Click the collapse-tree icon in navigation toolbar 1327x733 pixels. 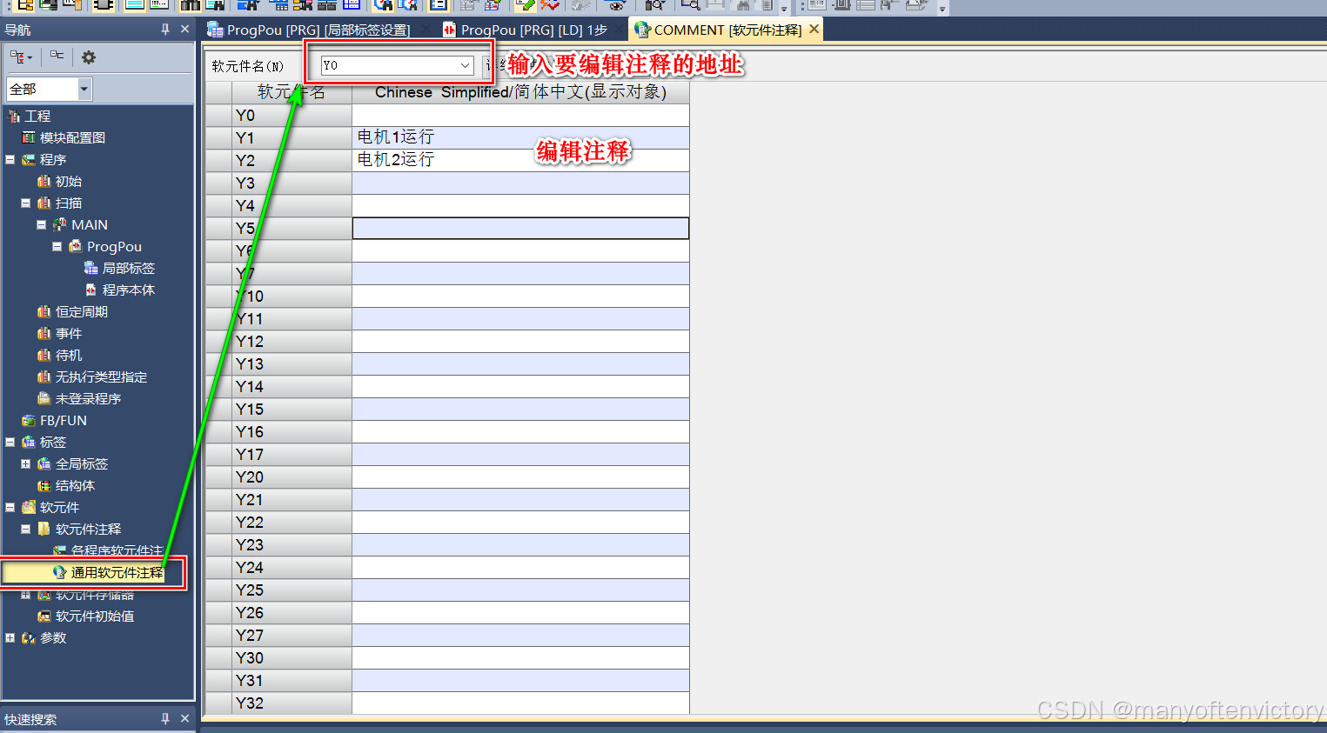click(x=57, y=56)
